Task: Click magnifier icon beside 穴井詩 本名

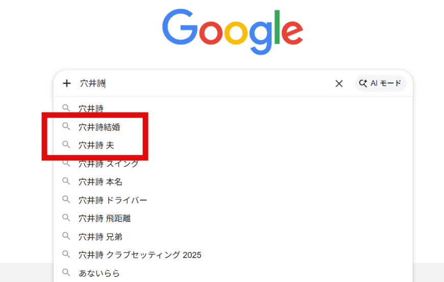Action: pyautogui.click(x=66, y=181)
